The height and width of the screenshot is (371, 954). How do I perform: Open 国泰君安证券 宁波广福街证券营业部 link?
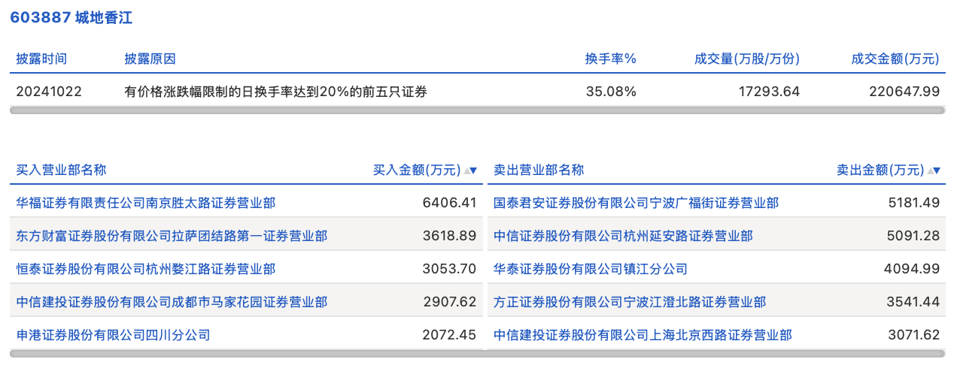click(636, 203)
